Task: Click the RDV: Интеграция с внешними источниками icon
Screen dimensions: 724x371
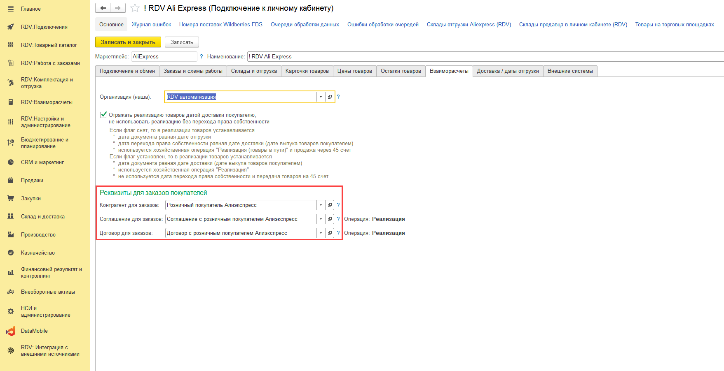Action: [x=11, y=350]
